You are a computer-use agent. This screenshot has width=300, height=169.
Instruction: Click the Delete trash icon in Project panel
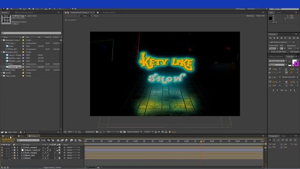[x=21, y=132]
